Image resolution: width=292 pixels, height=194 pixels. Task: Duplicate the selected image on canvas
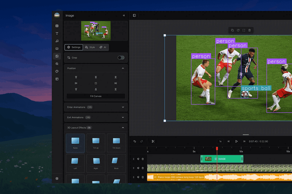click(x=232, y=30)
